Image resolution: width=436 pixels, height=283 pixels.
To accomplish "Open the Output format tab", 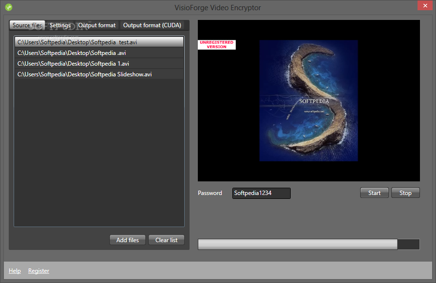I will click(97, 25).
